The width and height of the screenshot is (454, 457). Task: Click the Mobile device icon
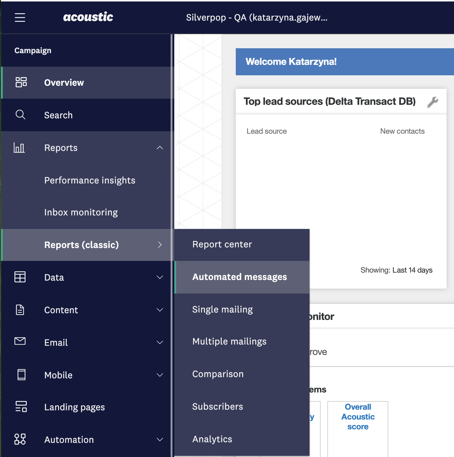22,375
